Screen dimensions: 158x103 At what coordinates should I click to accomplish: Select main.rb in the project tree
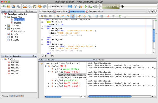click(x=18, y=23)
